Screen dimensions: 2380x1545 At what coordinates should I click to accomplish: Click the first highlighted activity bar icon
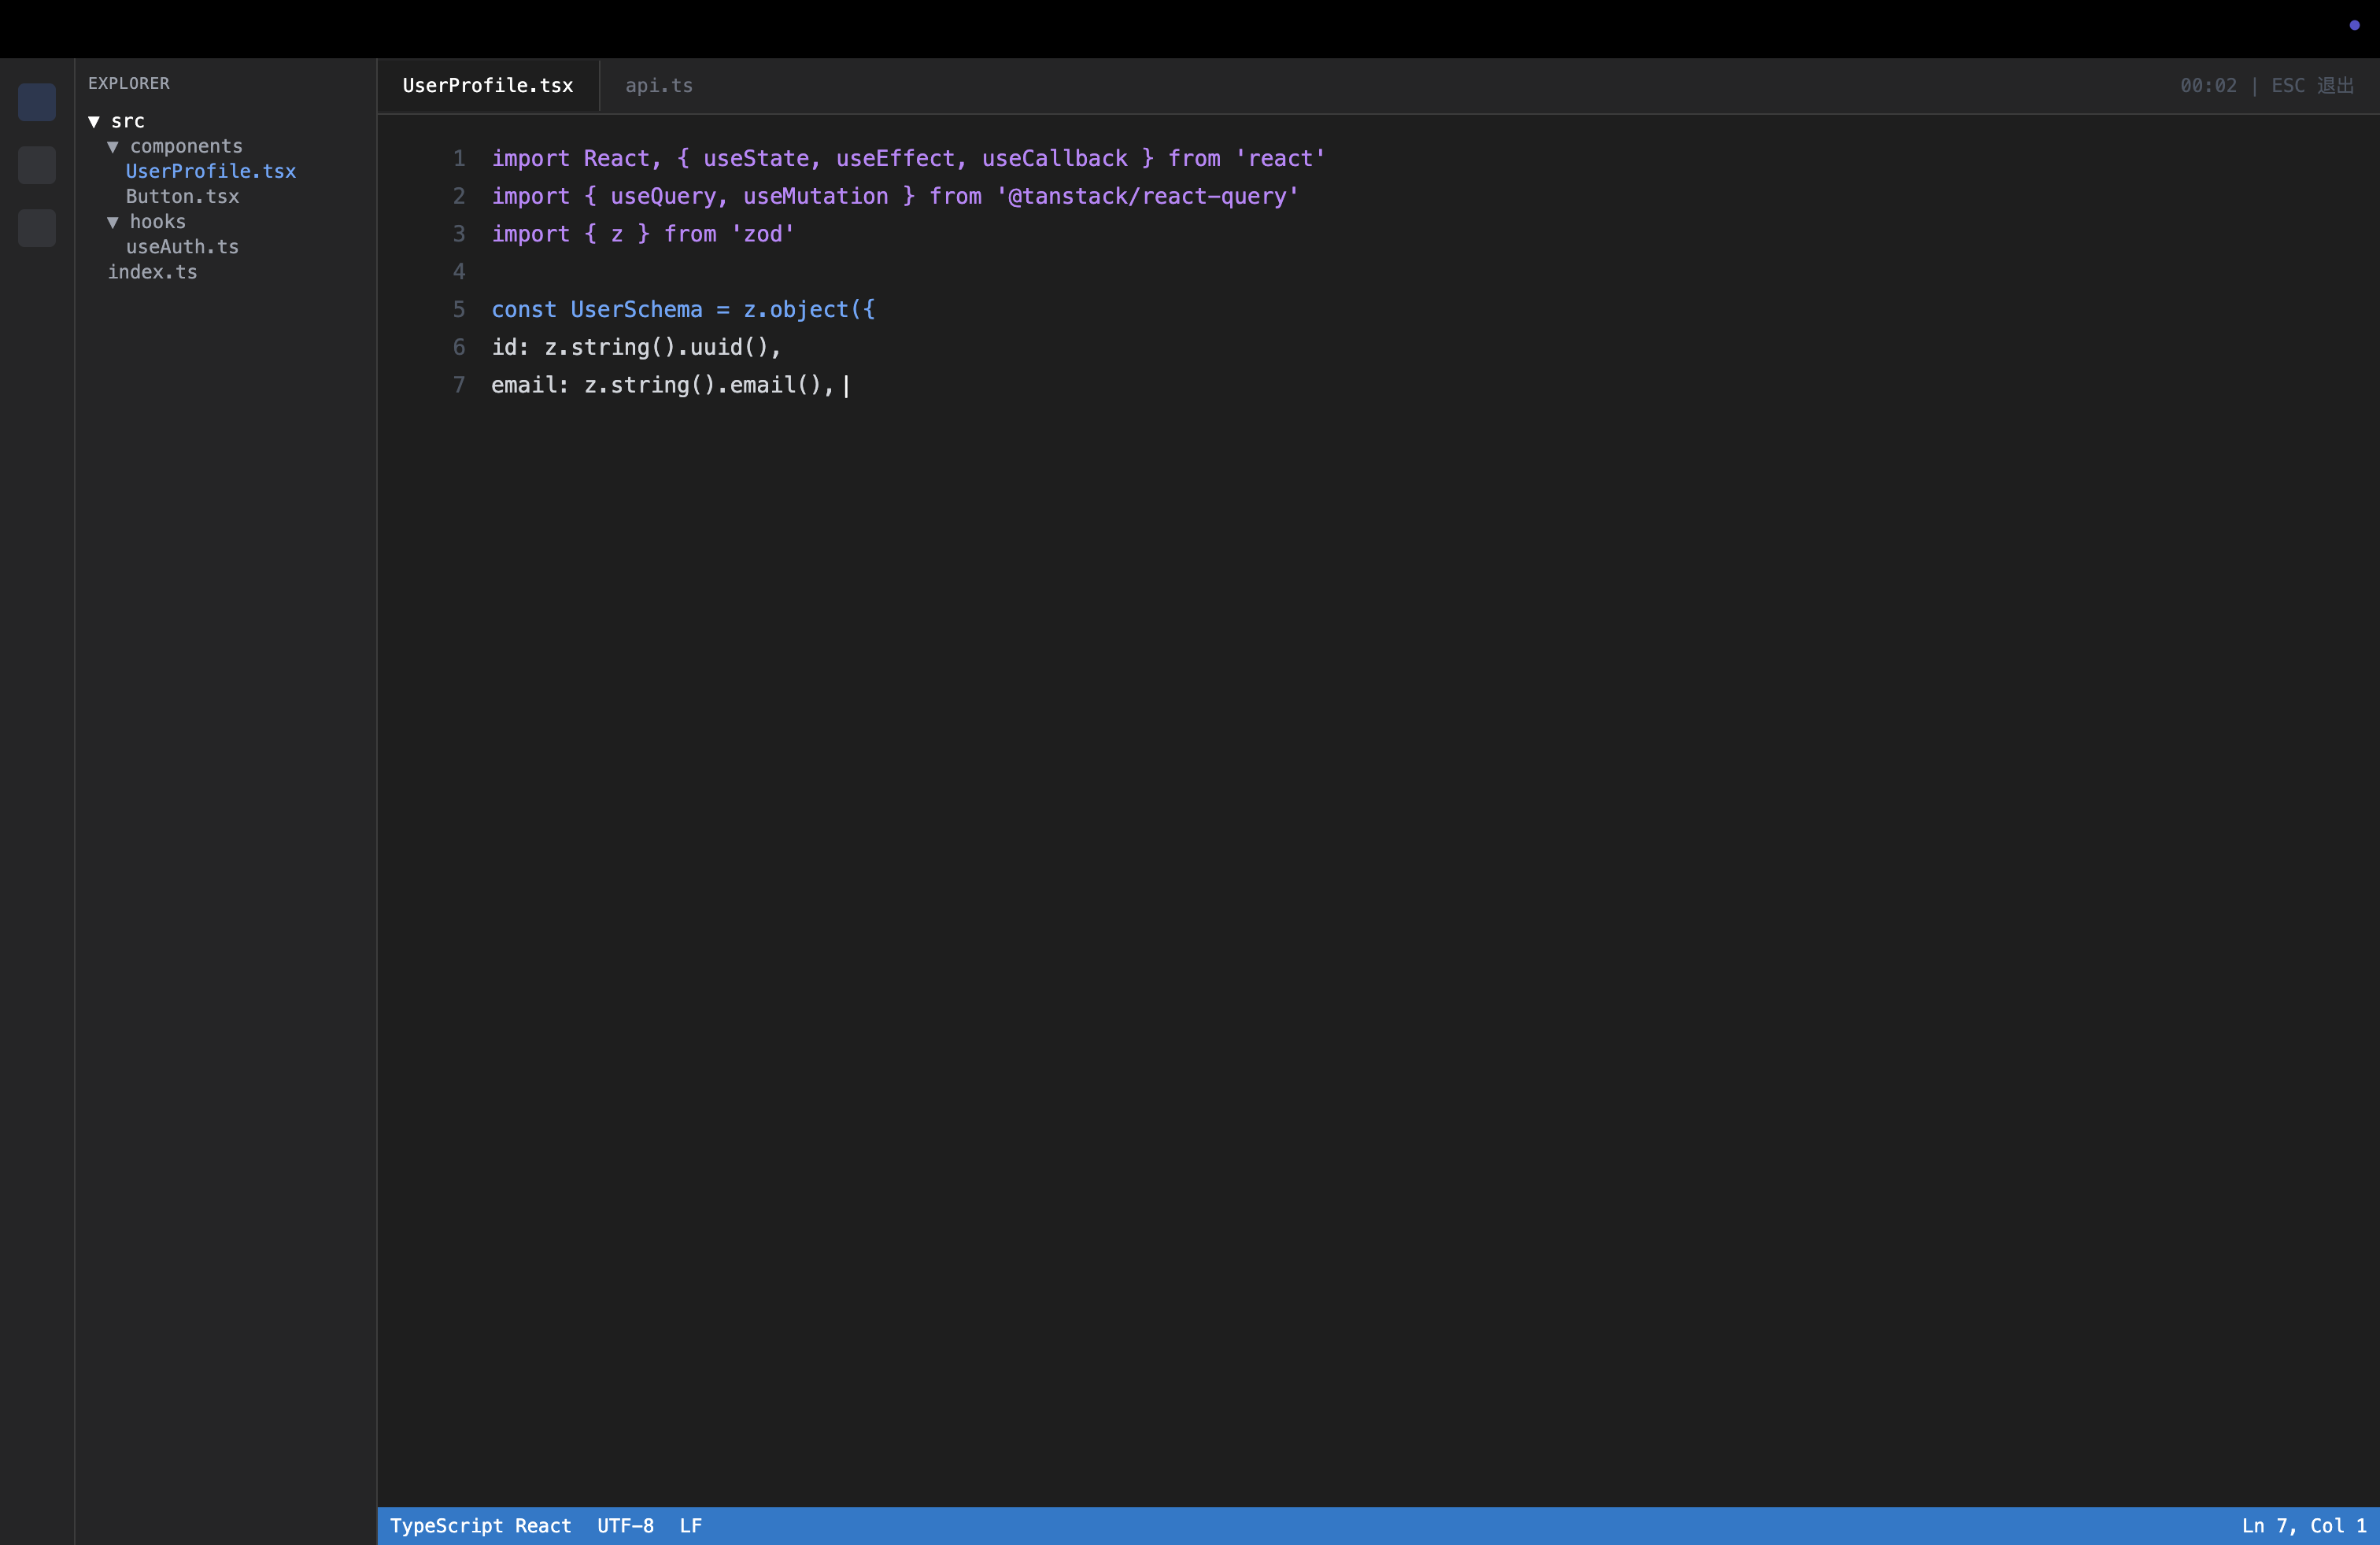[37, 103]
